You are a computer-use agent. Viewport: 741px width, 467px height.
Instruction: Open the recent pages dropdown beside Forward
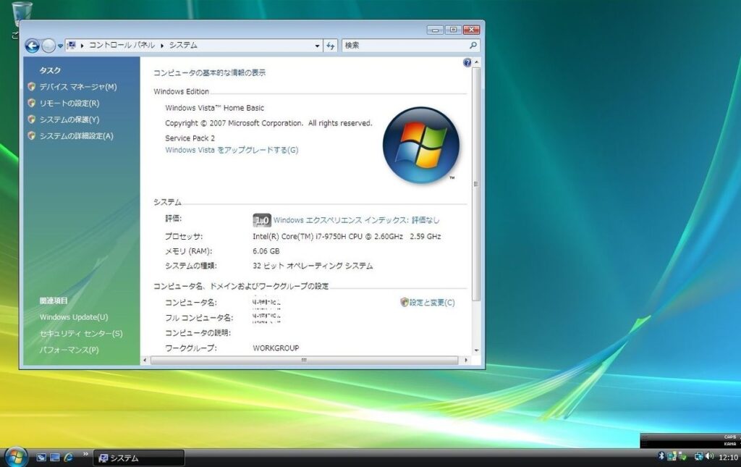(60, 46)
